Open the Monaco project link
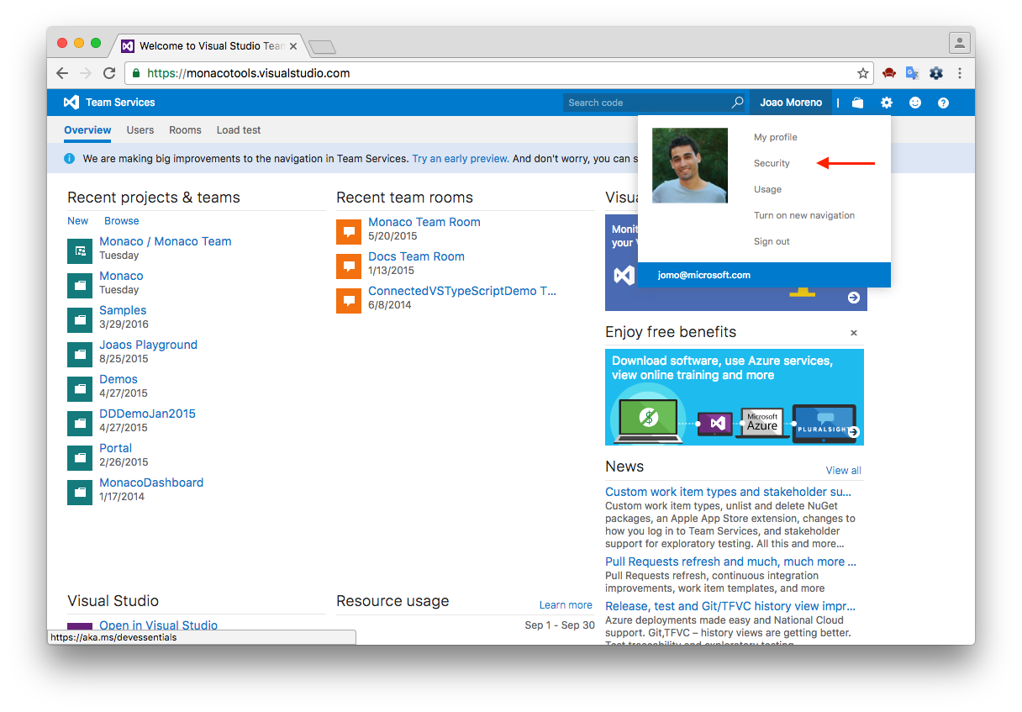1022x712 pixels. pos(121,276)
